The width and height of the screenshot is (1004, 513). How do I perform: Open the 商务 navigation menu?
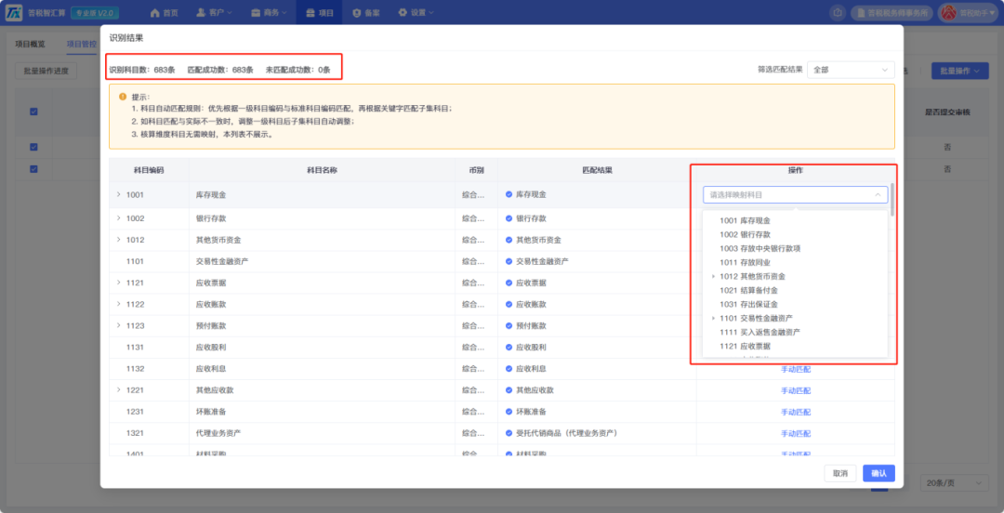coord(269,12)
